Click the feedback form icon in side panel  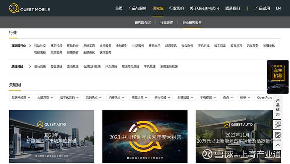click(278, 135)
